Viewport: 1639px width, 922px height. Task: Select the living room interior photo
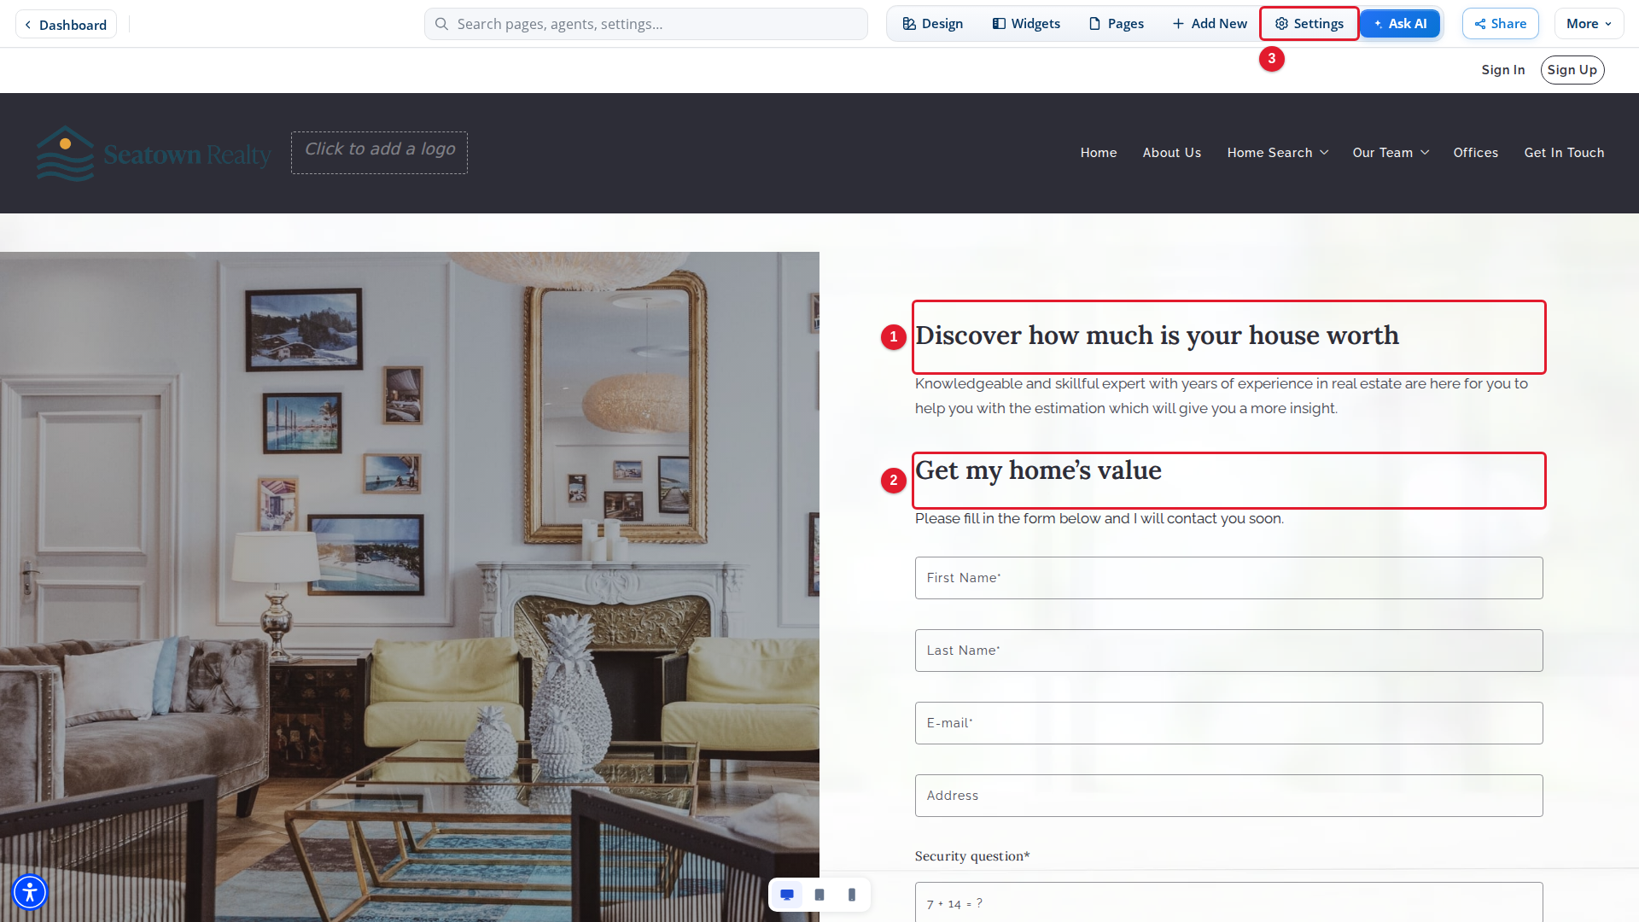(410, 586)
